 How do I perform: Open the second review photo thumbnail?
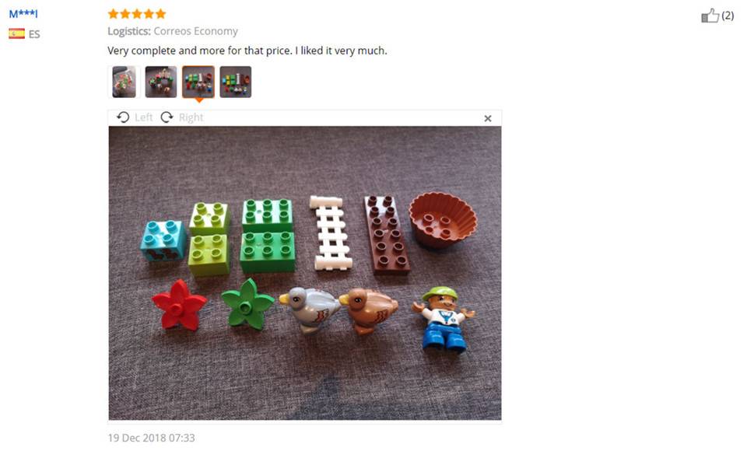coord(161,82)
